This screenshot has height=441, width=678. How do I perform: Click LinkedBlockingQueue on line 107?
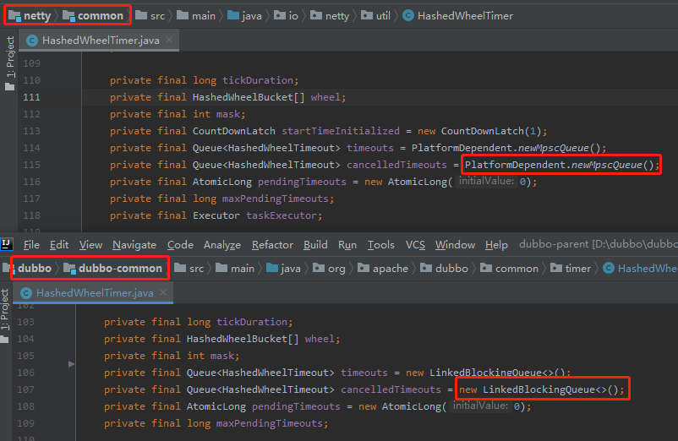click(539, 389)
